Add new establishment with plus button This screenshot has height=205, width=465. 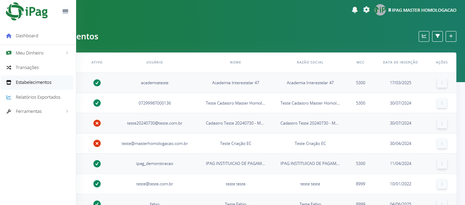451,36
